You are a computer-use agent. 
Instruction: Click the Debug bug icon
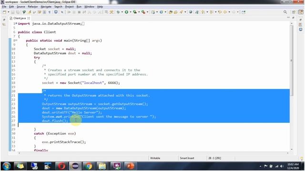coord(118,12)
